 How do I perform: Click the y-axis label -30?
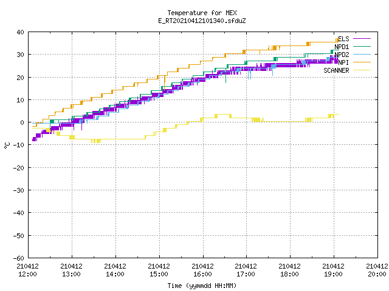tap(19, 190)
